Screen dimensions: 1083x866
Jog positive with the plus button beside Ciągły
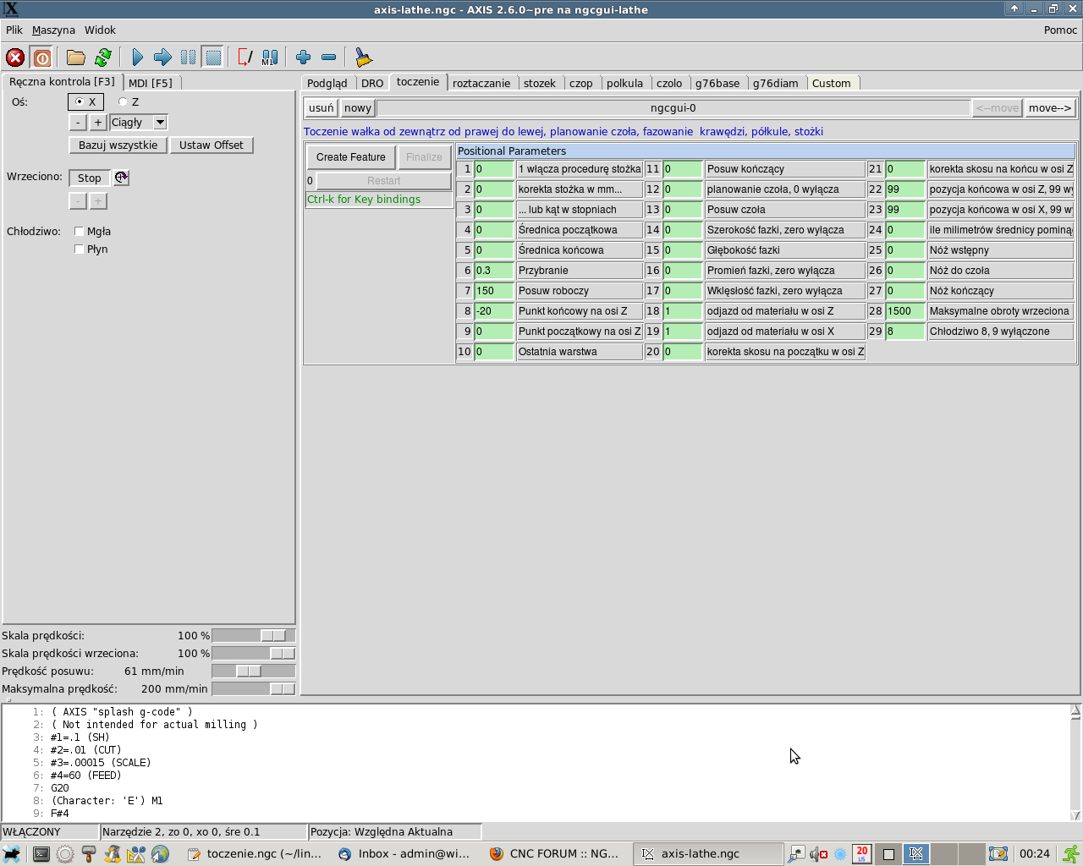click(98, 123)
